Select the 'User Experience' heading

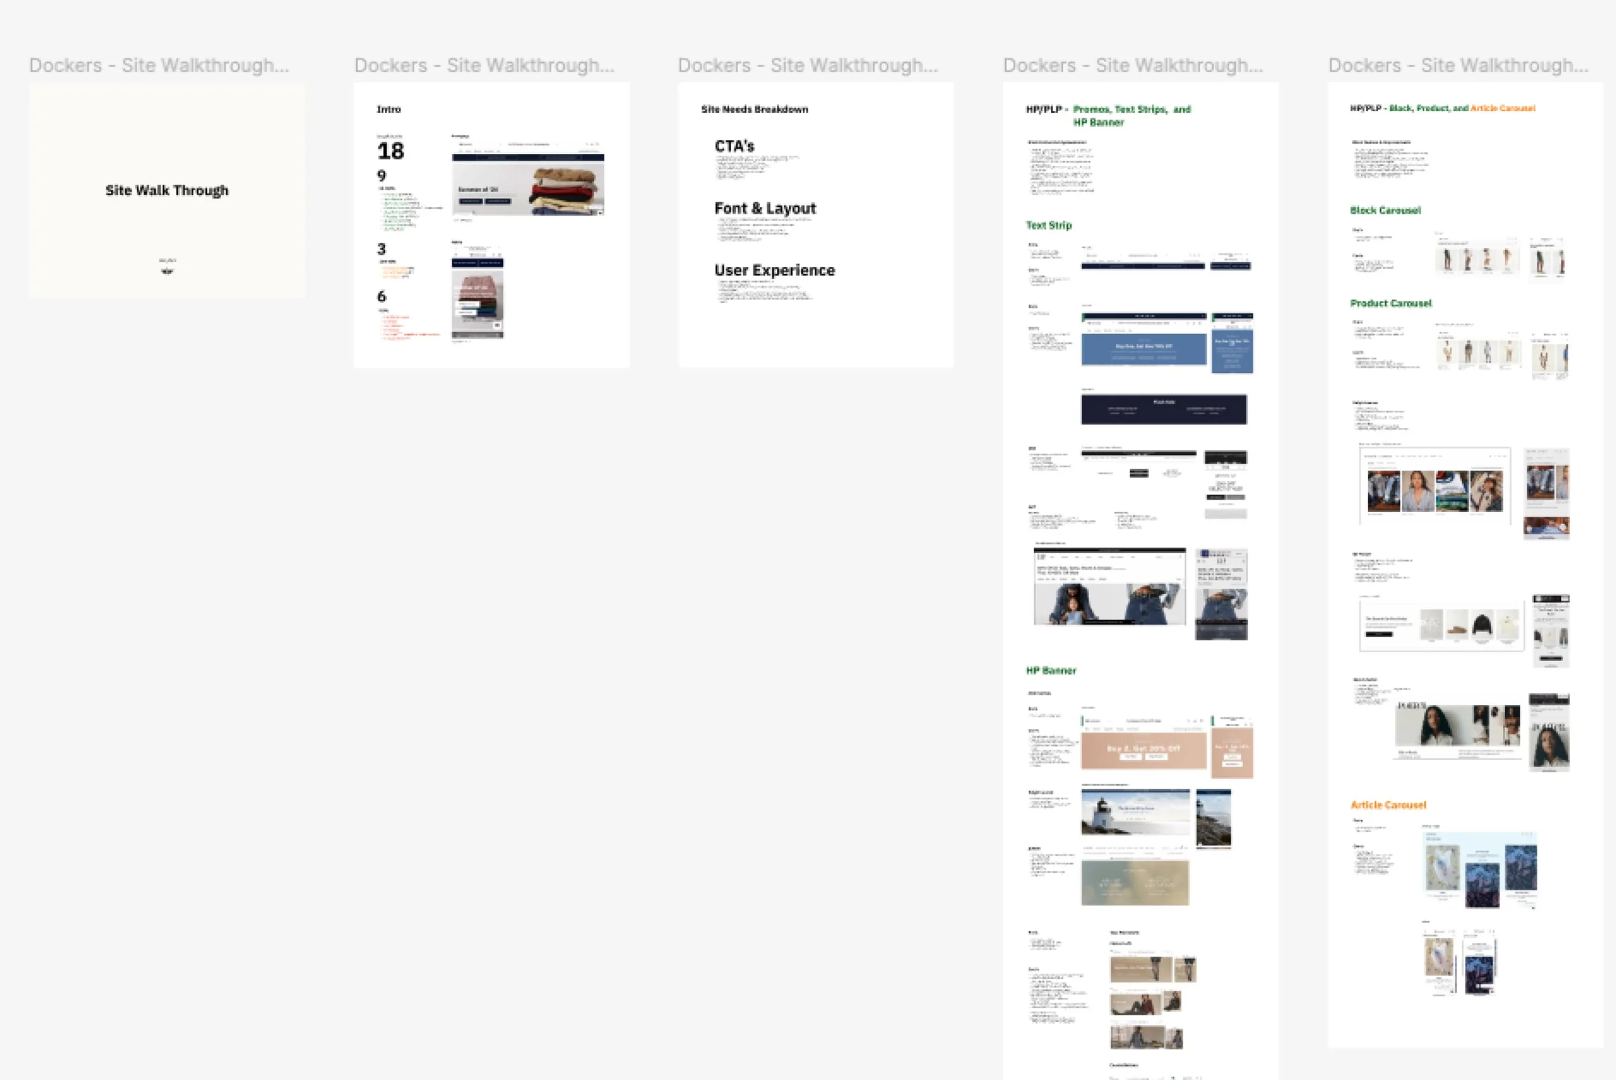pyautogui.click(x=774, y=270)
